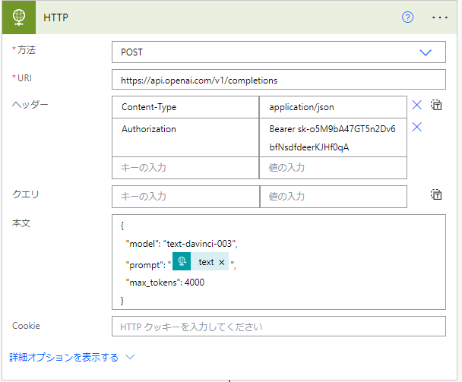The image size is (462, 382).
Task: Open the three-dot more options menu
Action: 440,17
